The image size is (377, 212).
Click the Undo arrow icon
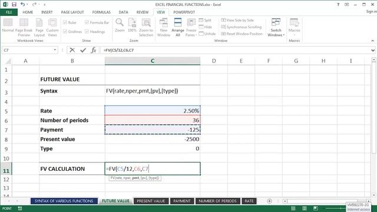pos(22,4)
